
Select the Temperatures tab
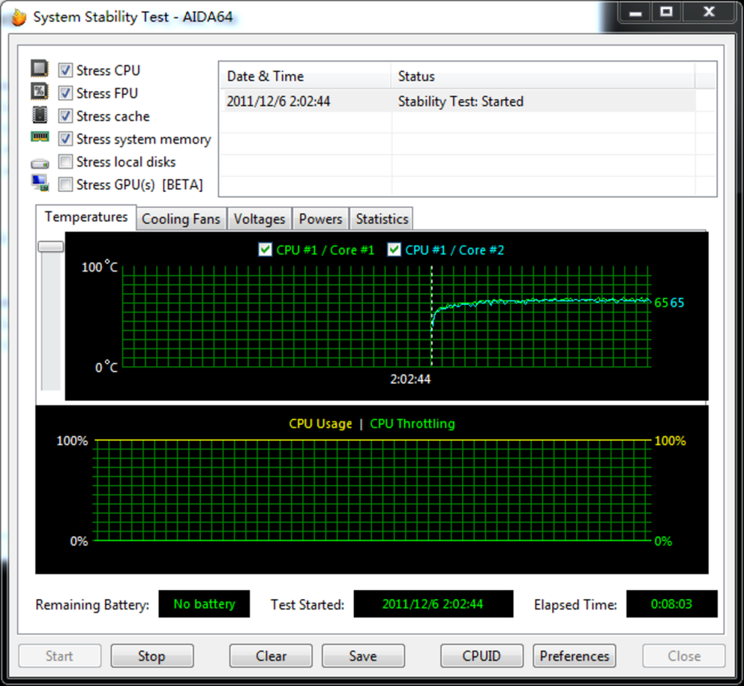[86, 217]
